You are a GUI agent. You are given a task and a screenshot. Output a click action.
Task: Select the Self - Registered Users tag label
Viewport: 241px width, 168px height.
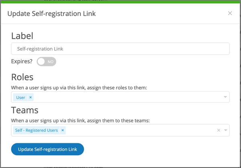(x=36, y=130)
